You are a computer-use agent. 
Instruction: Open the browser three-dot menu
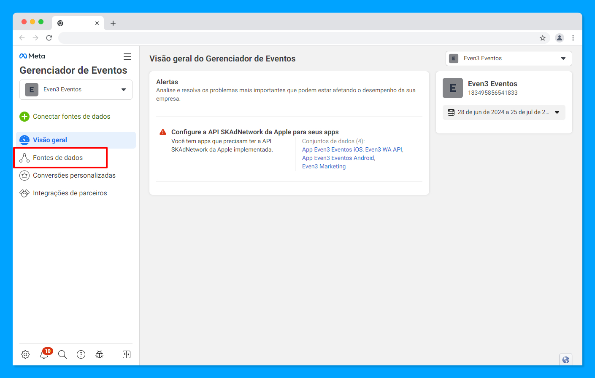[573, 38]
